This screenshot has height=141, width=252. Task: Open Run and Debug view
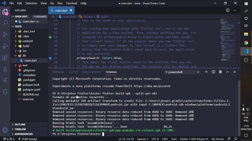coord(5,46)
